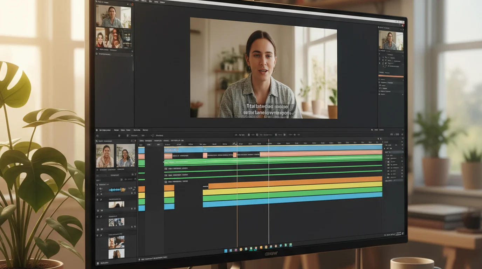
Task: Open the blue Start button on the taskbar
Action: [x=226, y=251]
